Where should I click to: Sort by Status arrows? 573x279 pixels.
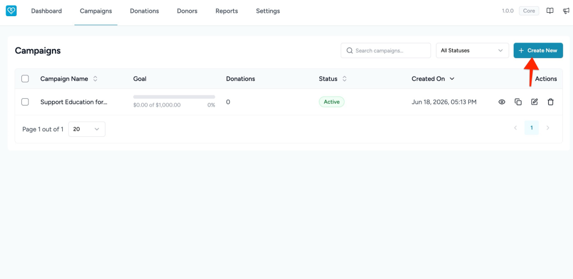pos(344,79)
